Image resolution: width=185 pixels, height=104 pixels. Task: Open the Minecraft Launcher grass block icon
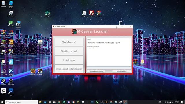pyautogui.click(x=3, y=43)
